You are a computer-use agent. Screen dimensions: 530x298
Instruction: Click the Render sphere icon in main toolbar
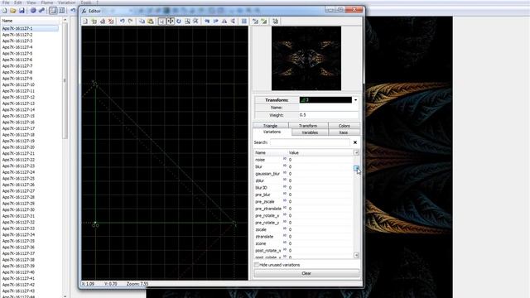[33, 11]
